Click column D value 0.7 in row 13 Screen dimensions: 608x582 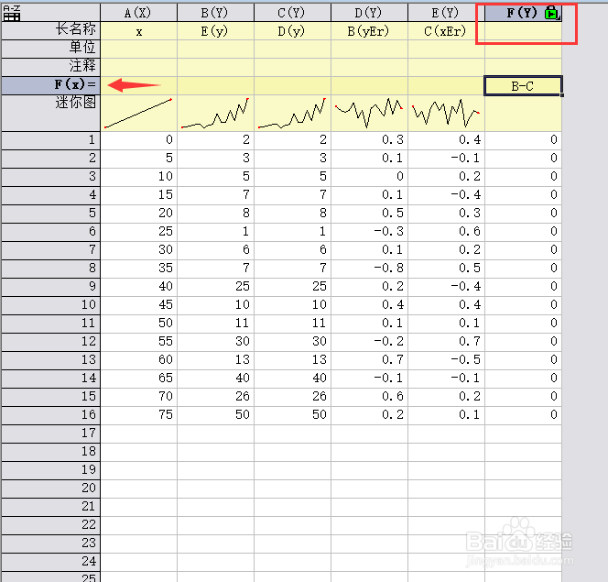[x=369, y=359]
